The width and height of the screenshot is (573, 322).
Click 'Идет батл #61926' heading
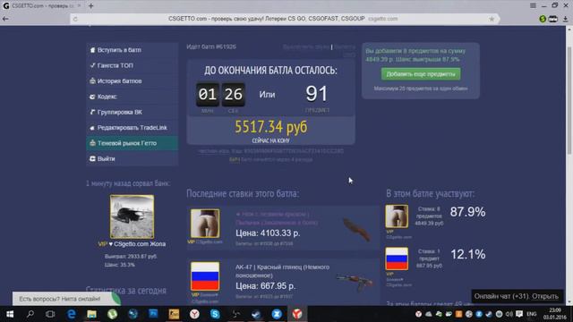211,47
